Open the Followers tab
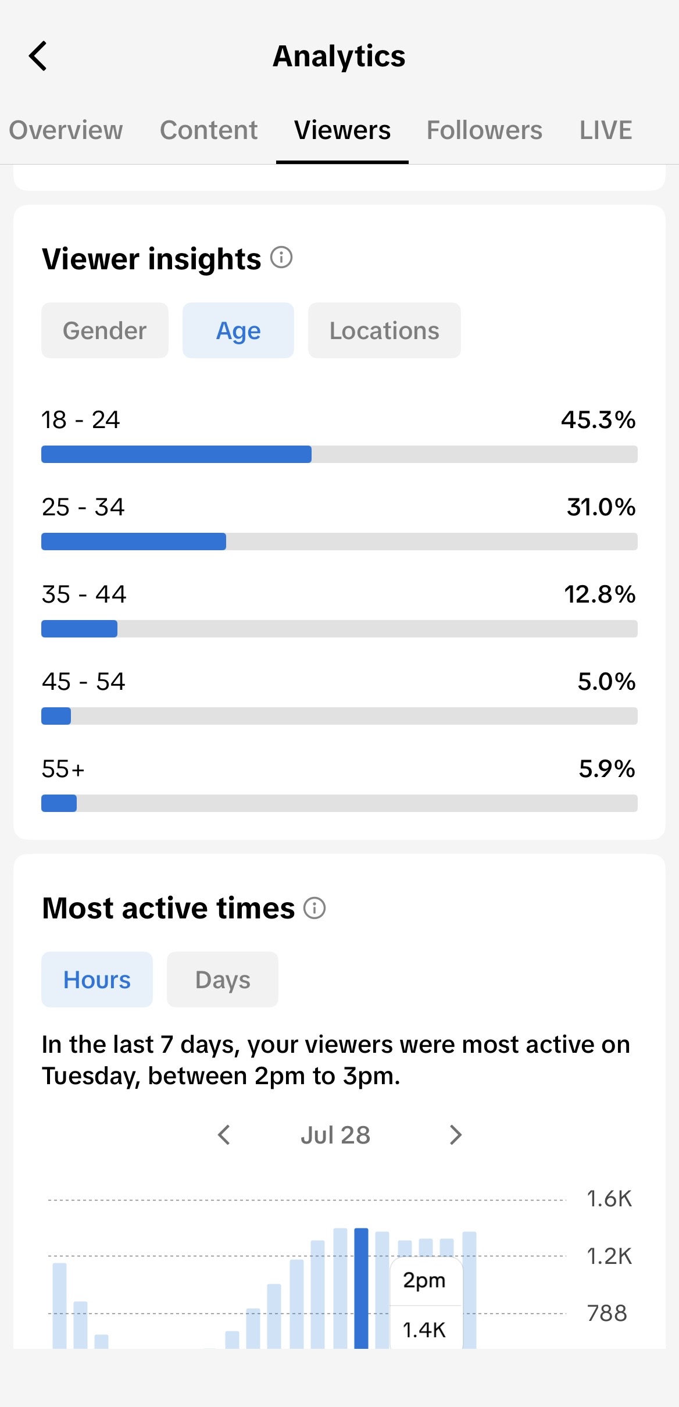This screenshot has height=1407, width=679. 484,130
